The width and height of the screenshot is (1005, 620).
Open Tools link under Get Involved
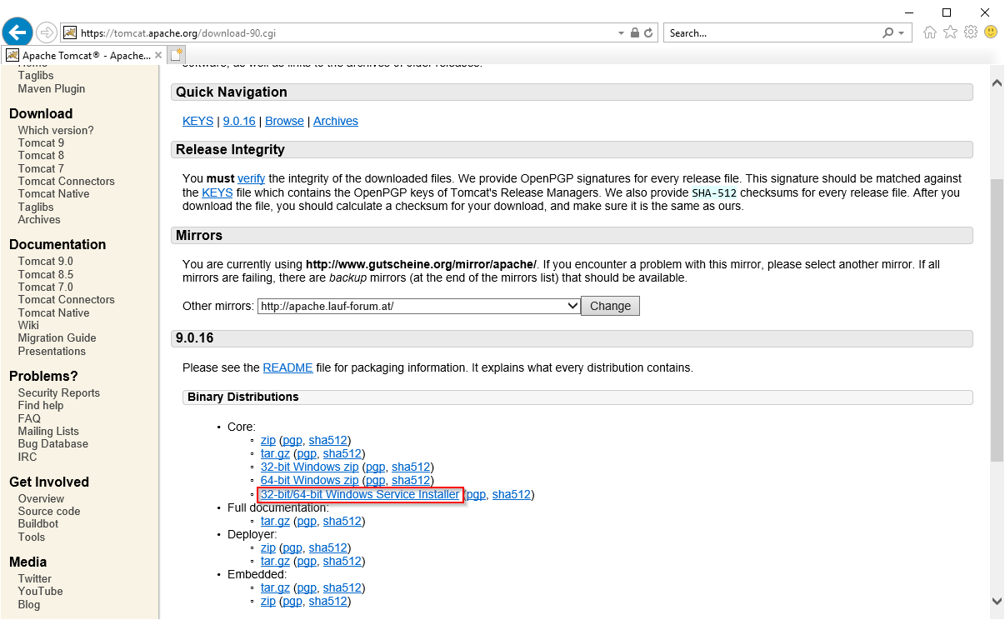coord(32,537)
